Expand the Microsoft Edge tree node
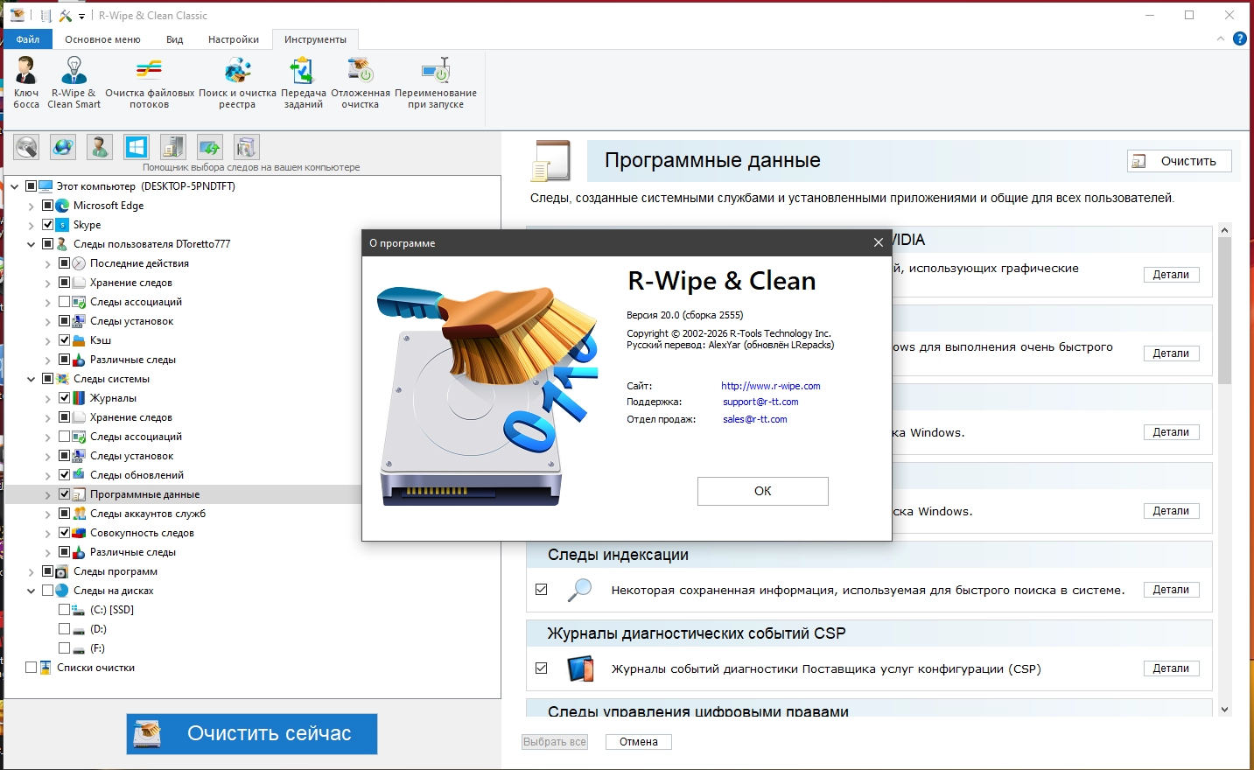 (x=32, y=206)
